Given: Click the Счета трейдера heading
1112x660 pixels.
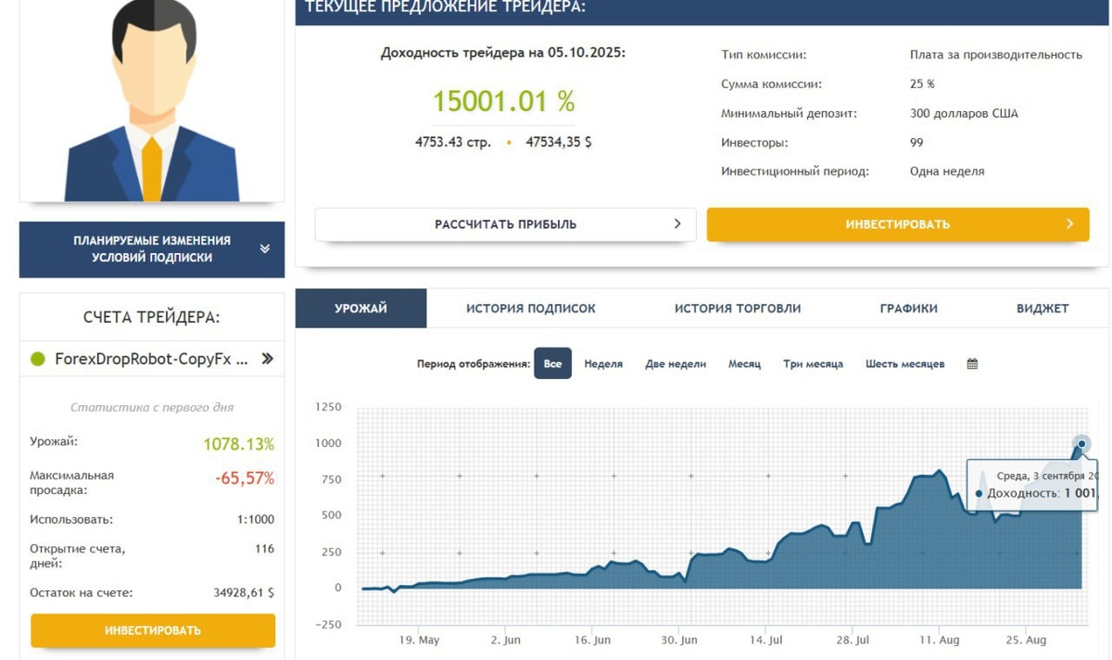Looking at the screenshot, I should (x=152, y=317).
